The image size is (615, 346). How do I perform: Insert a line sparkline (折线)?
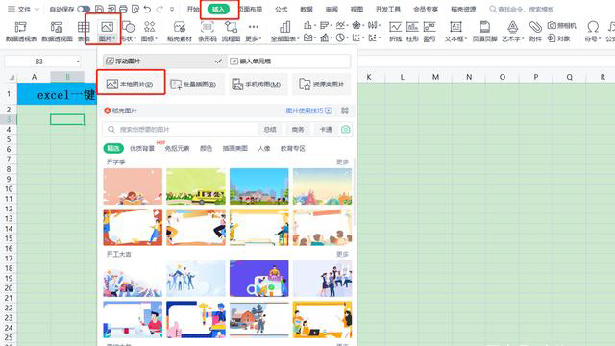click(395, 32)
